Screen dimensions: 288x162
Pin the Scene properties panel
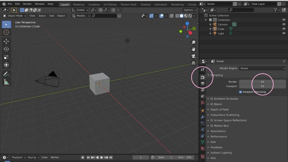pos(284,61)
